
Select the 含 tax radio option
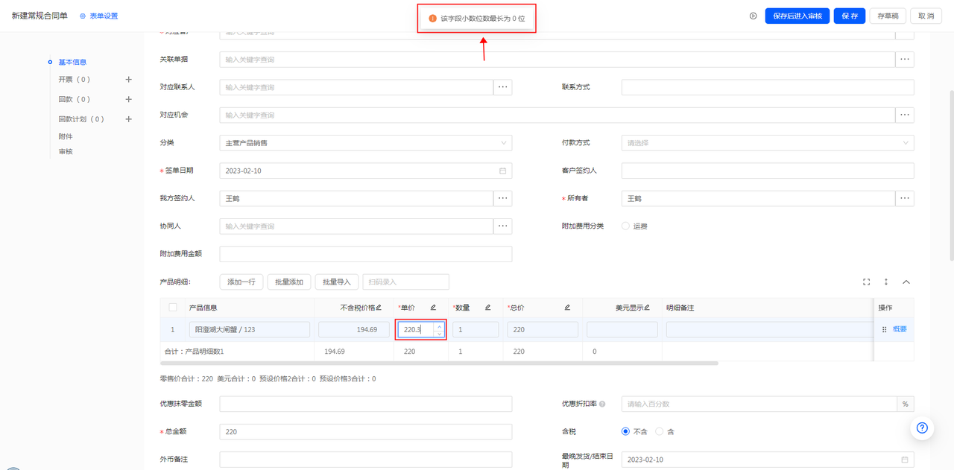[659, 431]
